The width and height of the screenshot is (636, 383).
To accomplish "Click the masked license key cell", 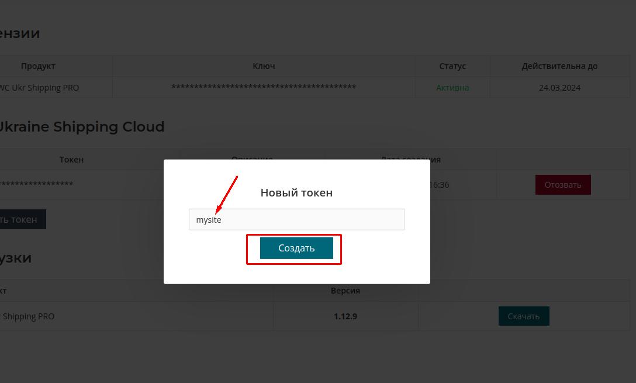I will (x=264, y=87).
